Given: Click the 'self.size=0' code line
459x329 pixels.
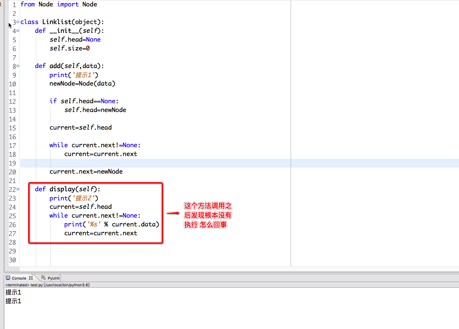Looking at the screenshot, I should pos(69,48).
